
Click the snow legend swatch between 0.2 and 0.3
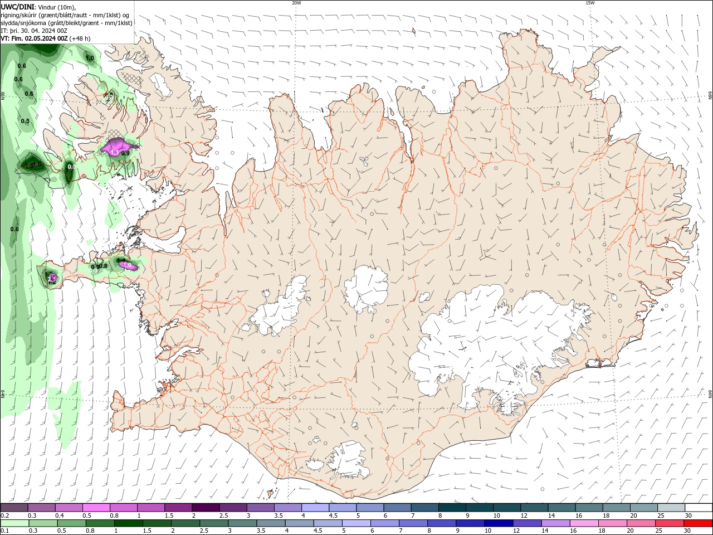click(14, 508)
